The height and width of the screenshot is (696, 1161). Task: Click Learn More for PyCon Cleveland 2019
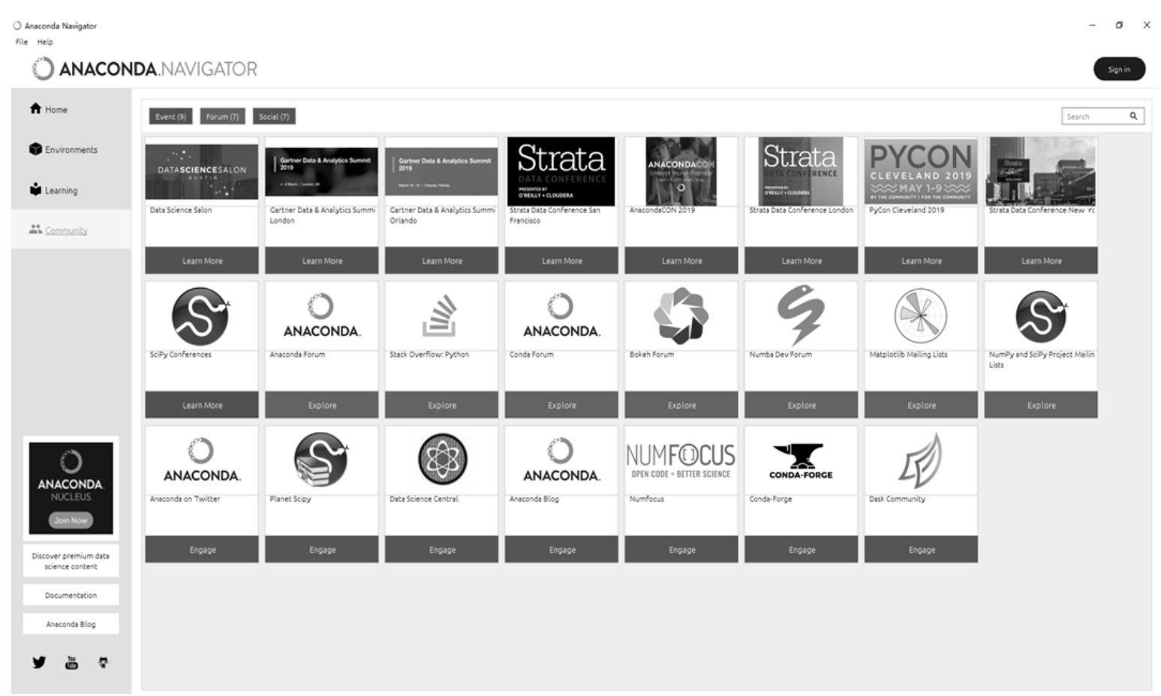point(922,261)
